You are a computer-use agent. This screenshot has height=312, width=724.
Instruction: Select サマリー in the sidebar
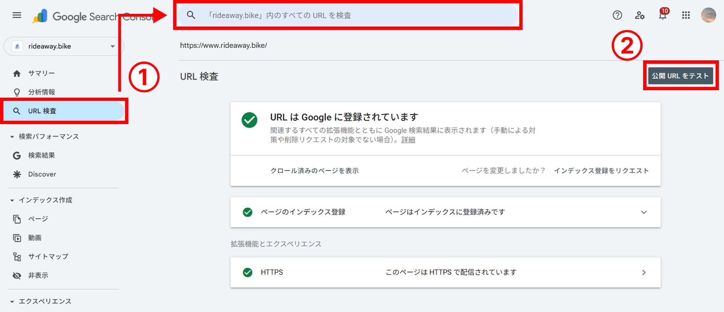point(41,73)
